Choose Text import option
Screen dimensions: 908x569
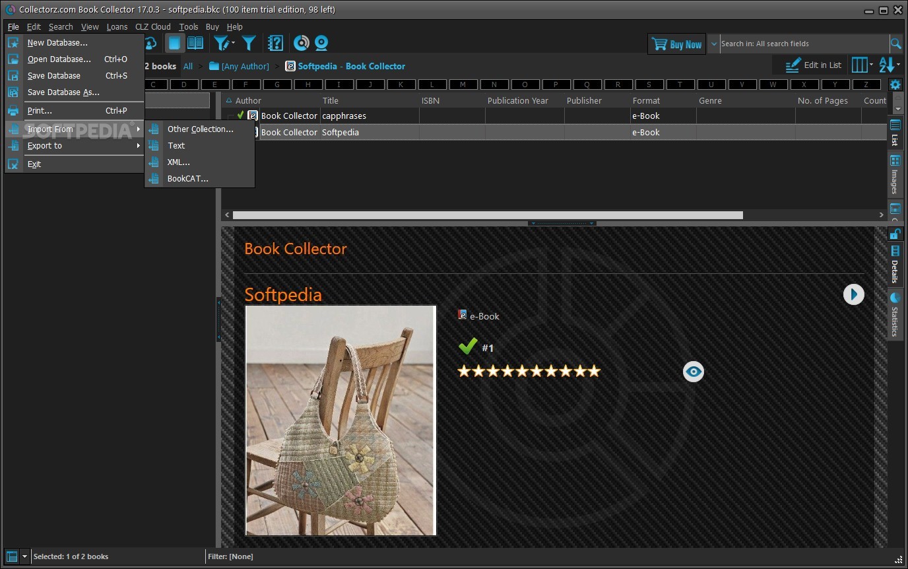pos(200,146)
